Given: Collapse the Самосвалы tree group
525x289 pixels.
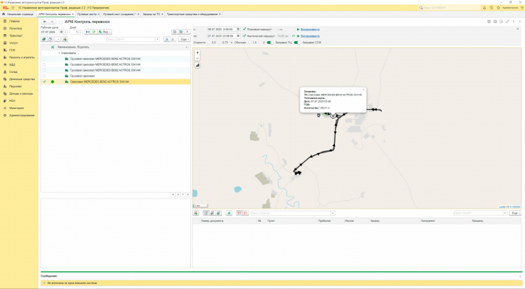Looking at the screenshot, I should click(x=59, y=53).
